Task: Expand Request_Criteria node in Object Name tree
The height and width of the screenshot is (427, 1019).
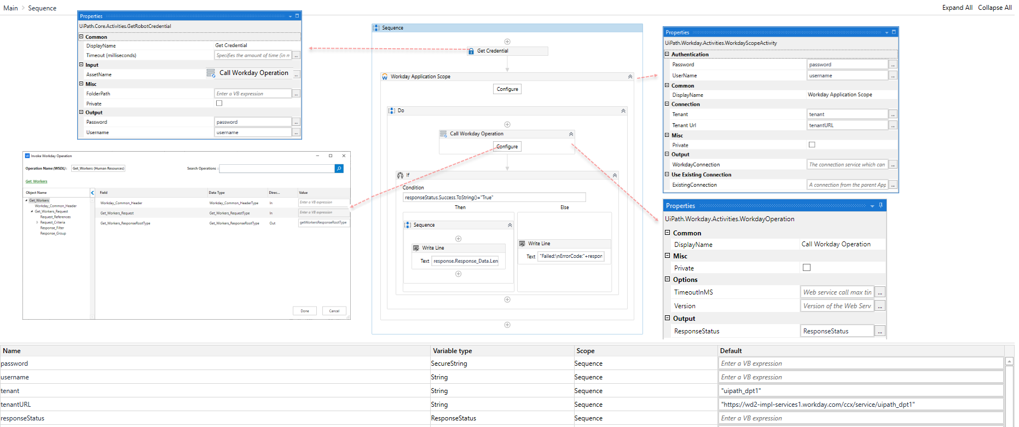Action: (37, 222)
